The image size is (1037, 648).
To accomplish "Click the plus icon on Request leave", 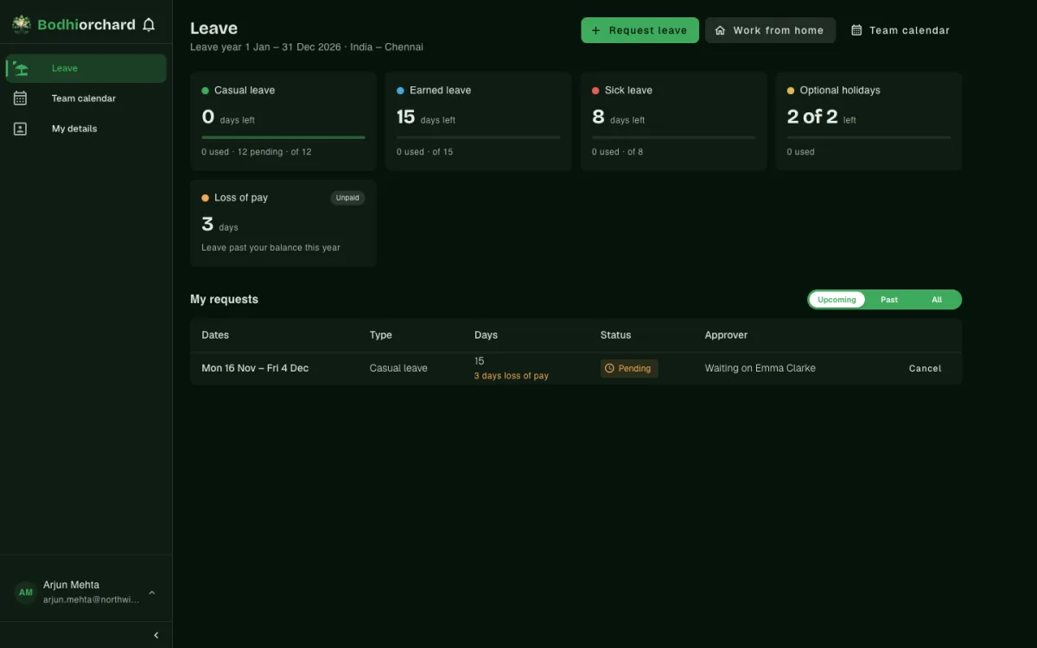I will 595,30.
